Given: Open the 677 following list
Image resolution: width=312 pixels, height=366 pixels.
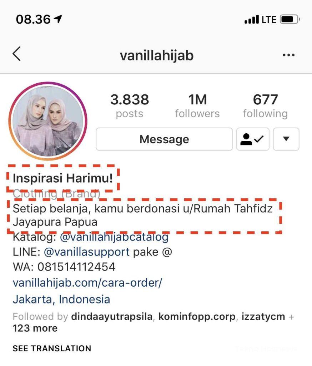Looking at the screenshot, I should pos(265,106).
